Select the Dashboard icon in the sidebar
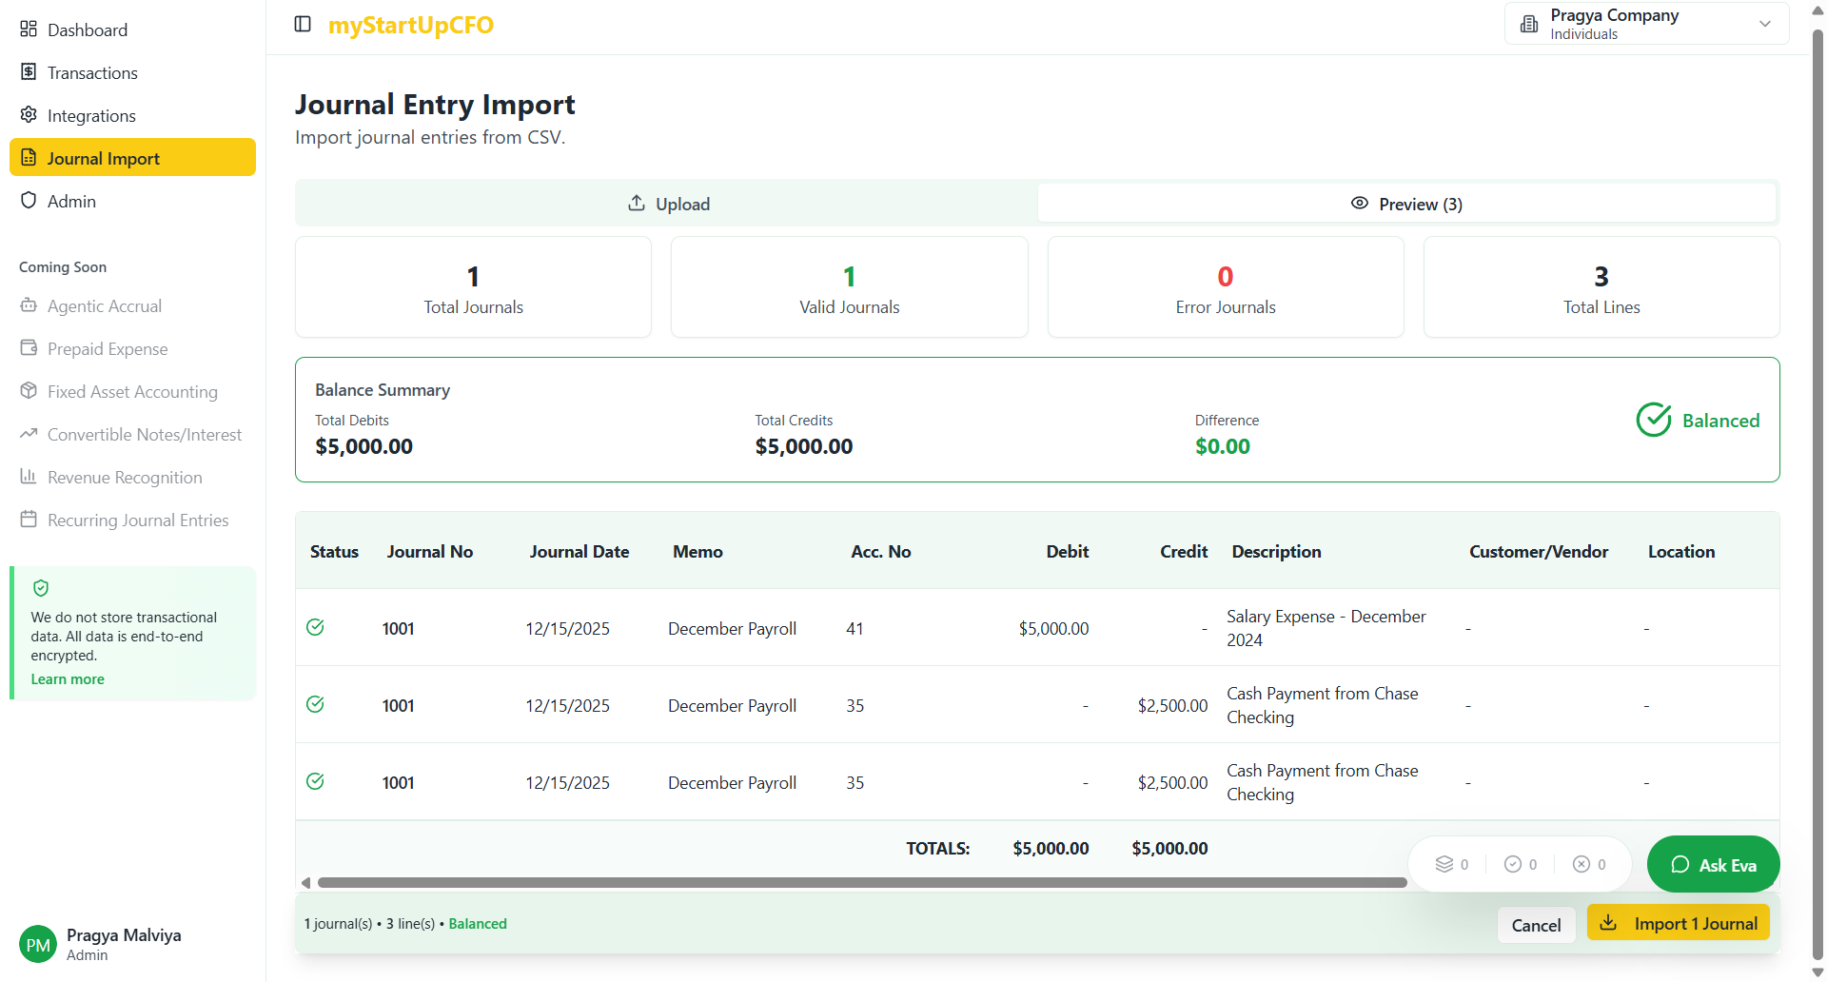1827x982 pixels. point(28,29)
